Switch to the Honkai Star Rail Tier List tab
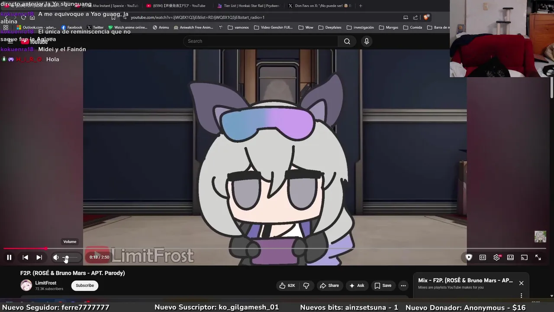The width and height of the screenshot is (554, 312). click(x=248, y=6)
